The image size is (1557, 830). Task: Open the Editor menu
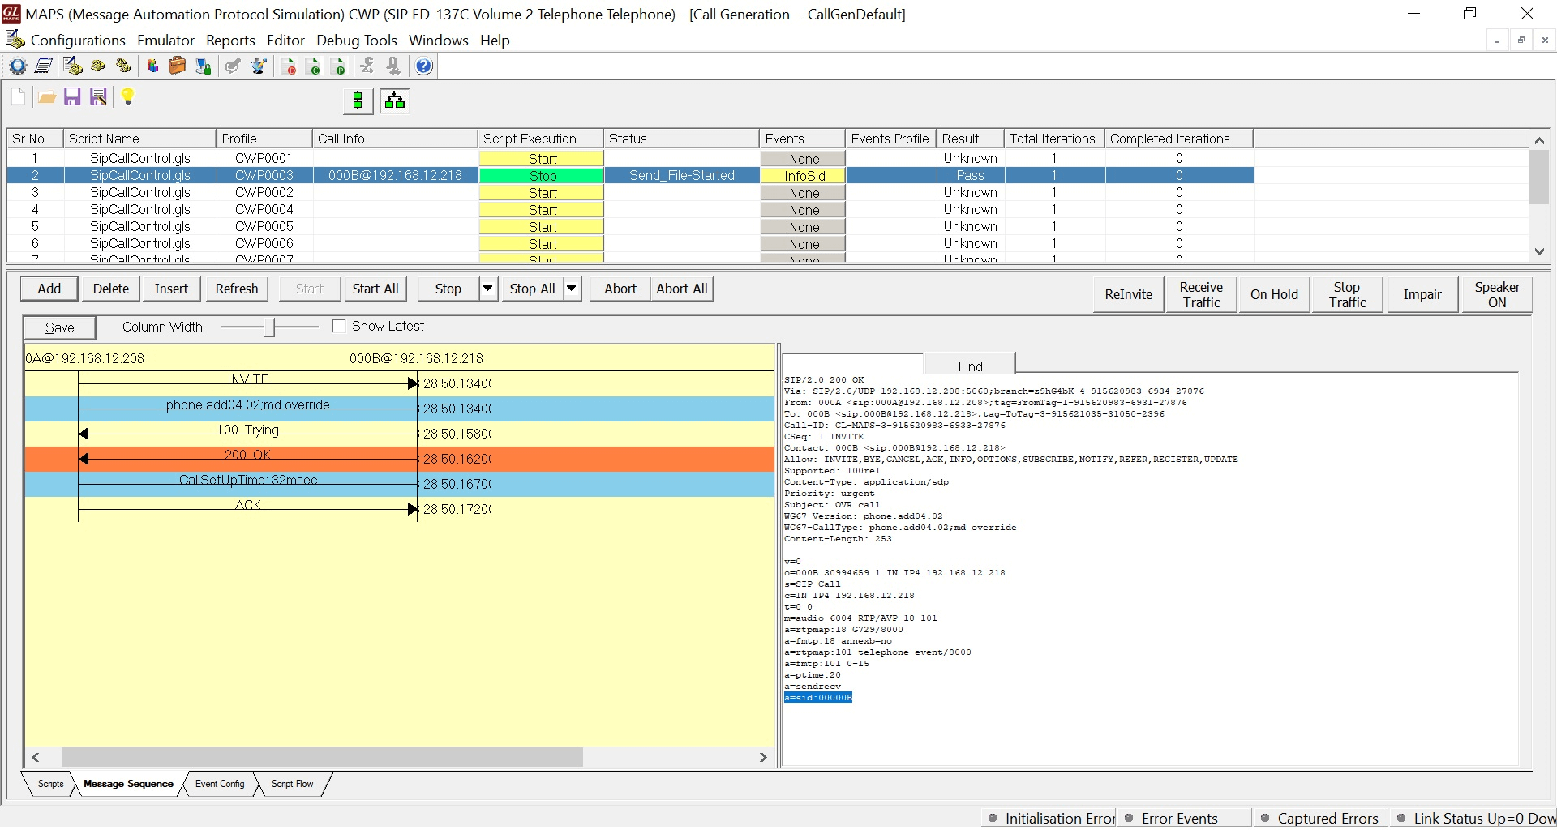point(285,41)
